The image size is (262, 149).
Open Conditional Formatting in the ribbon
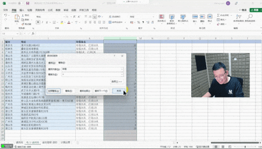(x=161, y=17)
